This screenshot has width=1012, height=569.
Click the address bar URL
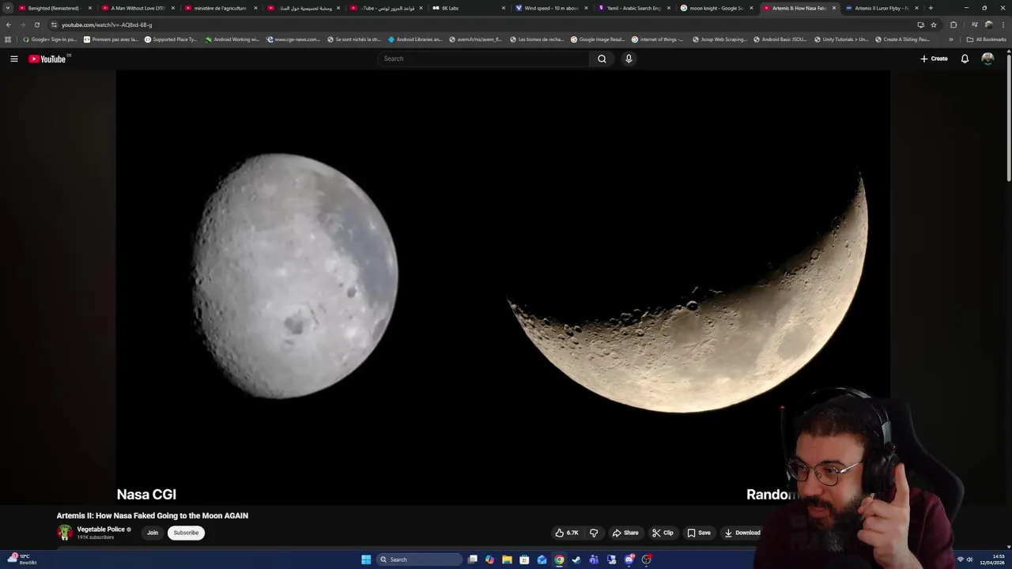click(107, 24)
